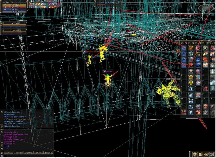The image size is (216, 158).
Task: Use the handshake skill icon in slot 9
Action: click(x=191, y=95)
